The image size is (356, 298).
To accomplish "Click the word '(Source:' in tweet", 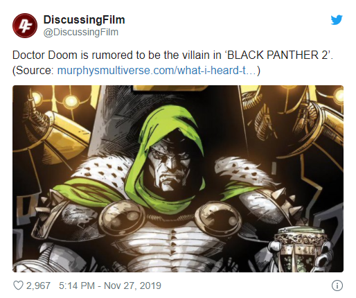I will click(33, 70).
